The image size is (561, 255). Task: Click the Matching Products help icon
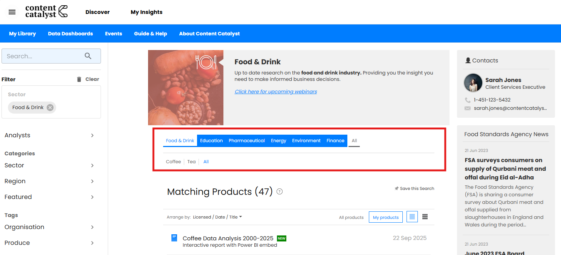(x=280, y=191)
